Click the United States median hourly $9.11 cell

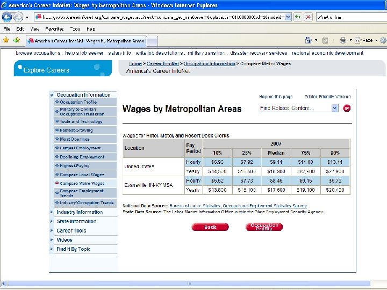tap(276, 162)
